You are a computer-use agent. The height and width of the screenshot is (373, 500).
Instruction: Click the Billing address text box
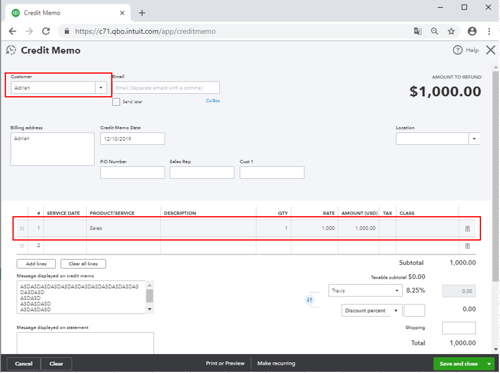click(x=52, y=149)
